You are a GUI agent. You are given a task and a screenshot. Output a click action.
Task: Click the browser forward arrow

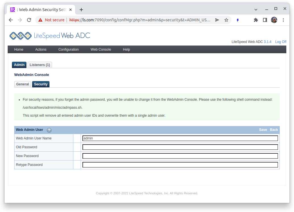(x=20, y=20)
